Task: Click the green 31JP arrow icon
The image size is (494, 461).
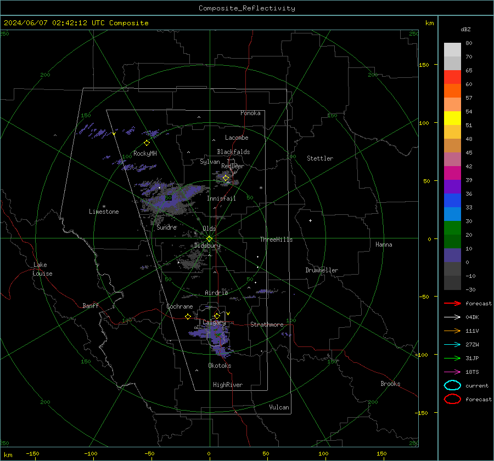Action: pyautogui.click(x=452, y=358)
